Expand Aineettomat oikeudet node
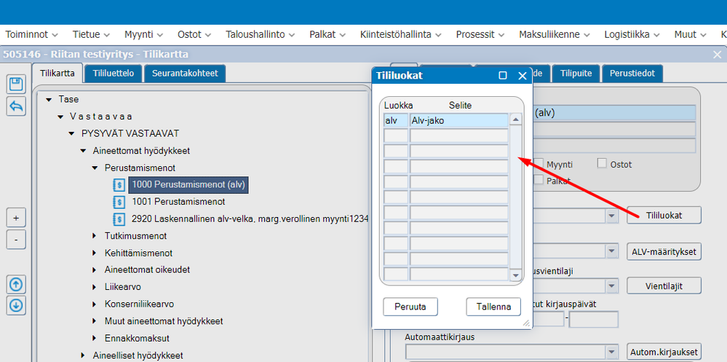 click(95, 270)
